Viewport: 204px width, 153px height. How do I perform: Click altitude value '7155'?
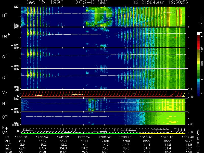tap(105, 141)
